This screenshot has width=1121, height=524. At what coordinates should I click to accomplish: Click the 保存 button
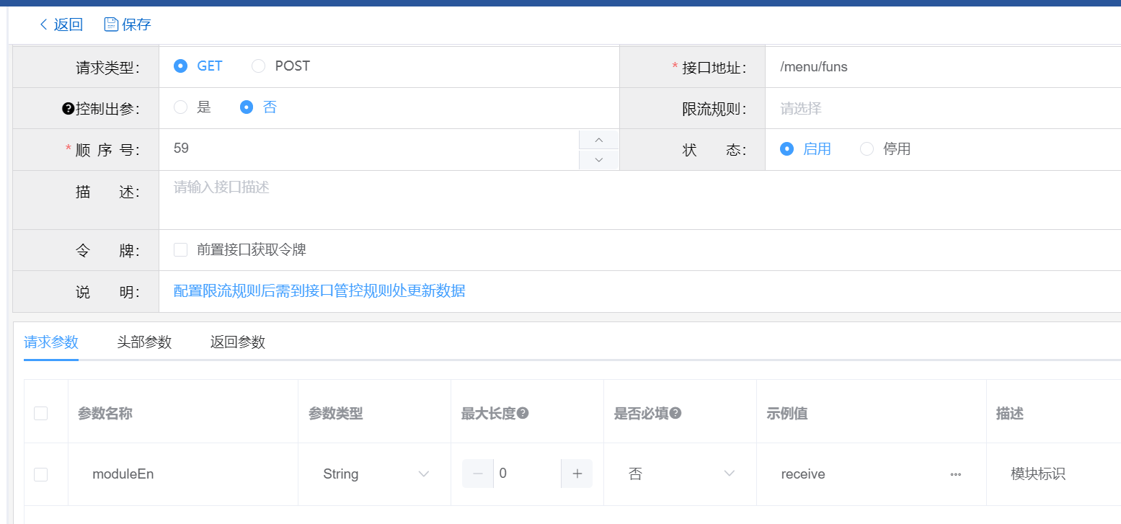pyautogui.click(x=128, y=25)
